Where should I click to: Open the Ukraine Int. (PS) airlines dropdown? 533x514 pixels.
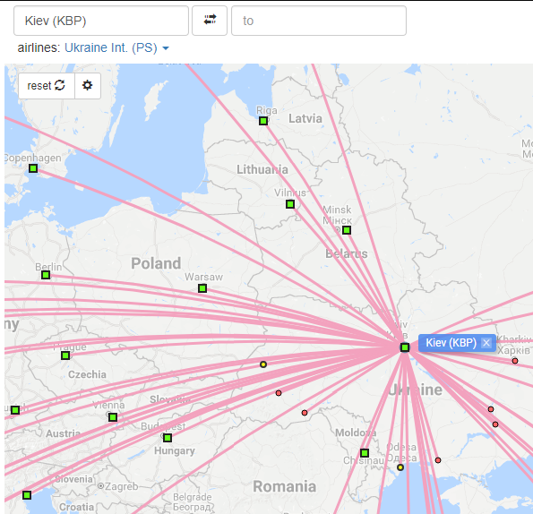(x=116, y=47)
